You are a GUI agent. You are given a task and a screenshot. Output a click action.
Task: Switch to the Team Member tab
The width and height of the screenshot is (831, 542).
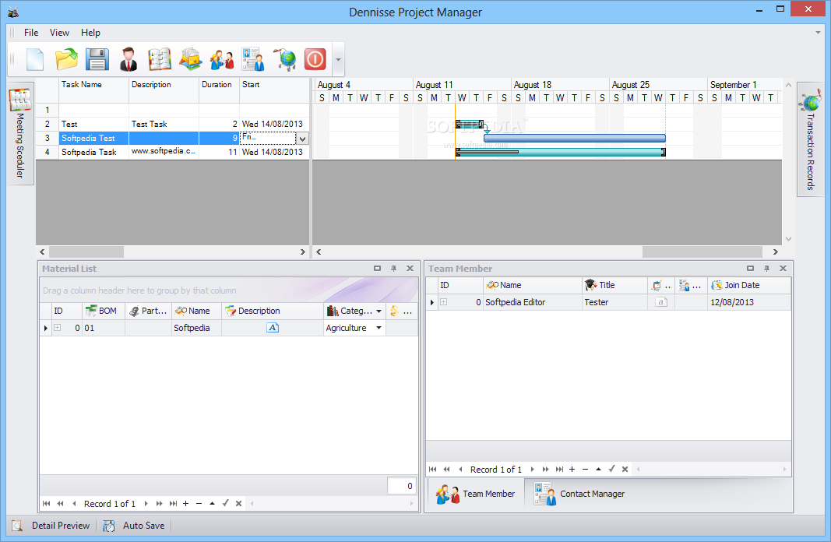click(475, 494)
